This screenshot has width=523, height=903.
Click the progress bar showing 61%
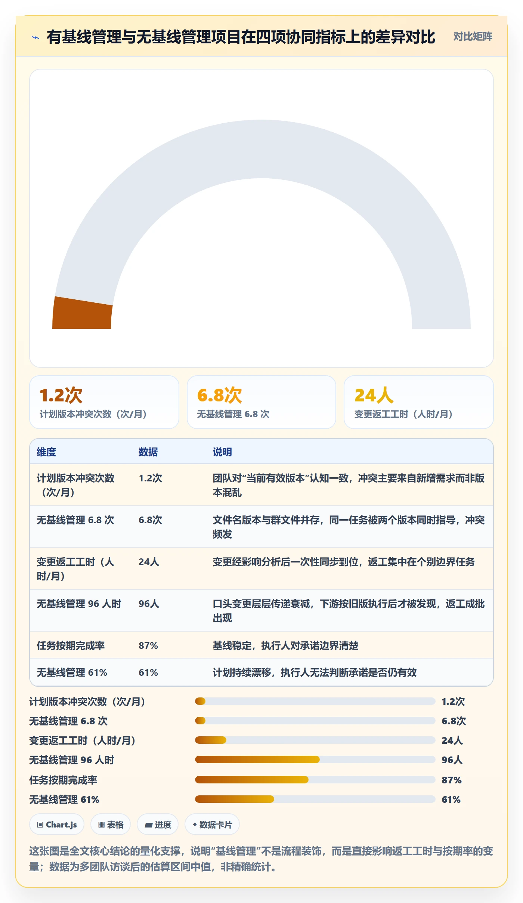point(315,799)
